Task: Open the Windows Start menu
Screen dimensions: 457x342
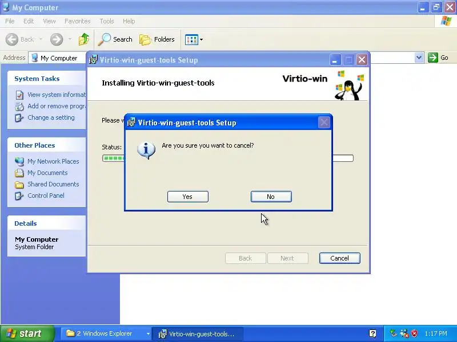Action: tap(27, 333)
